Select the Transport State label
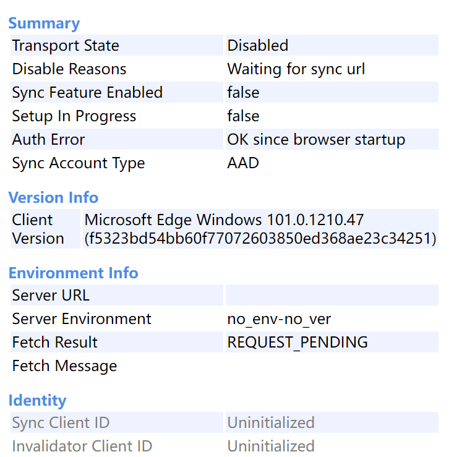The width and height of the screenshot is (454, 457). tap(66, 46)
